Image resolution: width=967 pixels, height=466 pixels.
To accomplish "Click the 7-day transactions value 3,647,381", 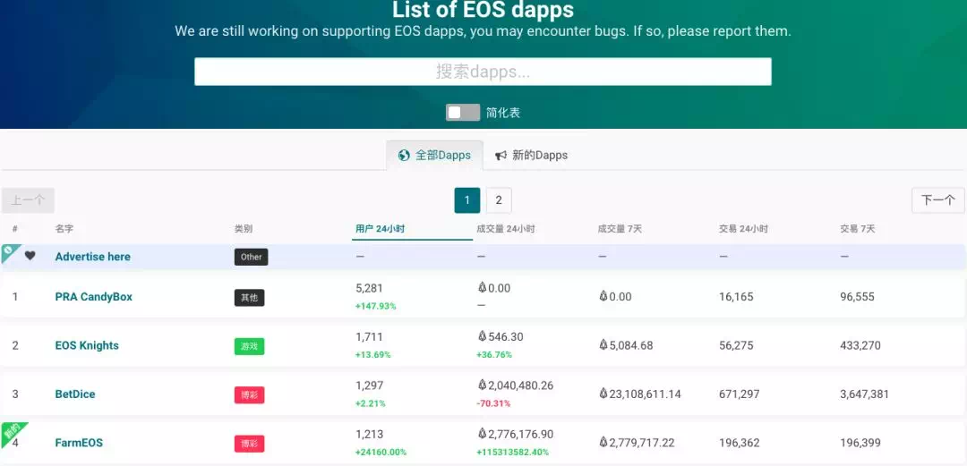I will pos(865,394).
